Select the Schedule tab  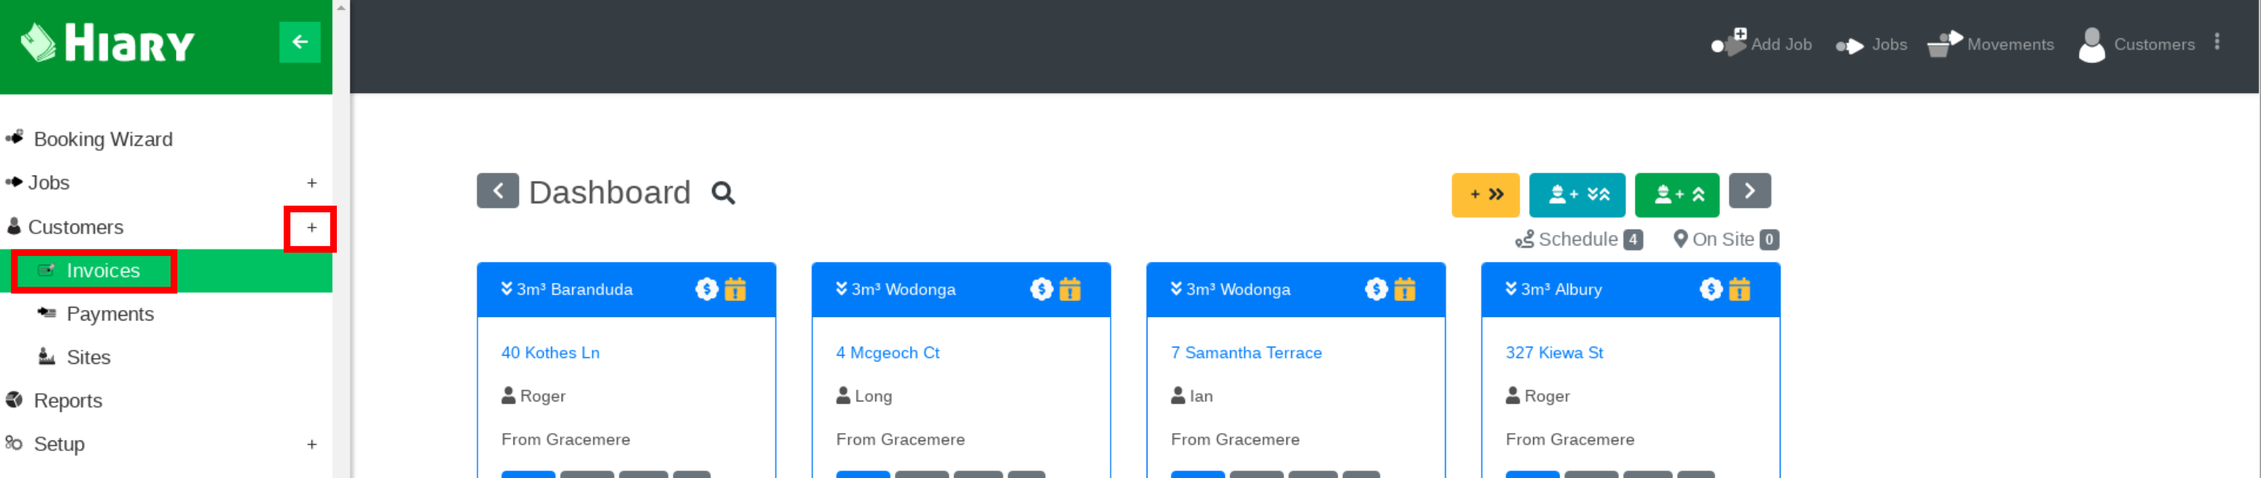[1578, 239]
